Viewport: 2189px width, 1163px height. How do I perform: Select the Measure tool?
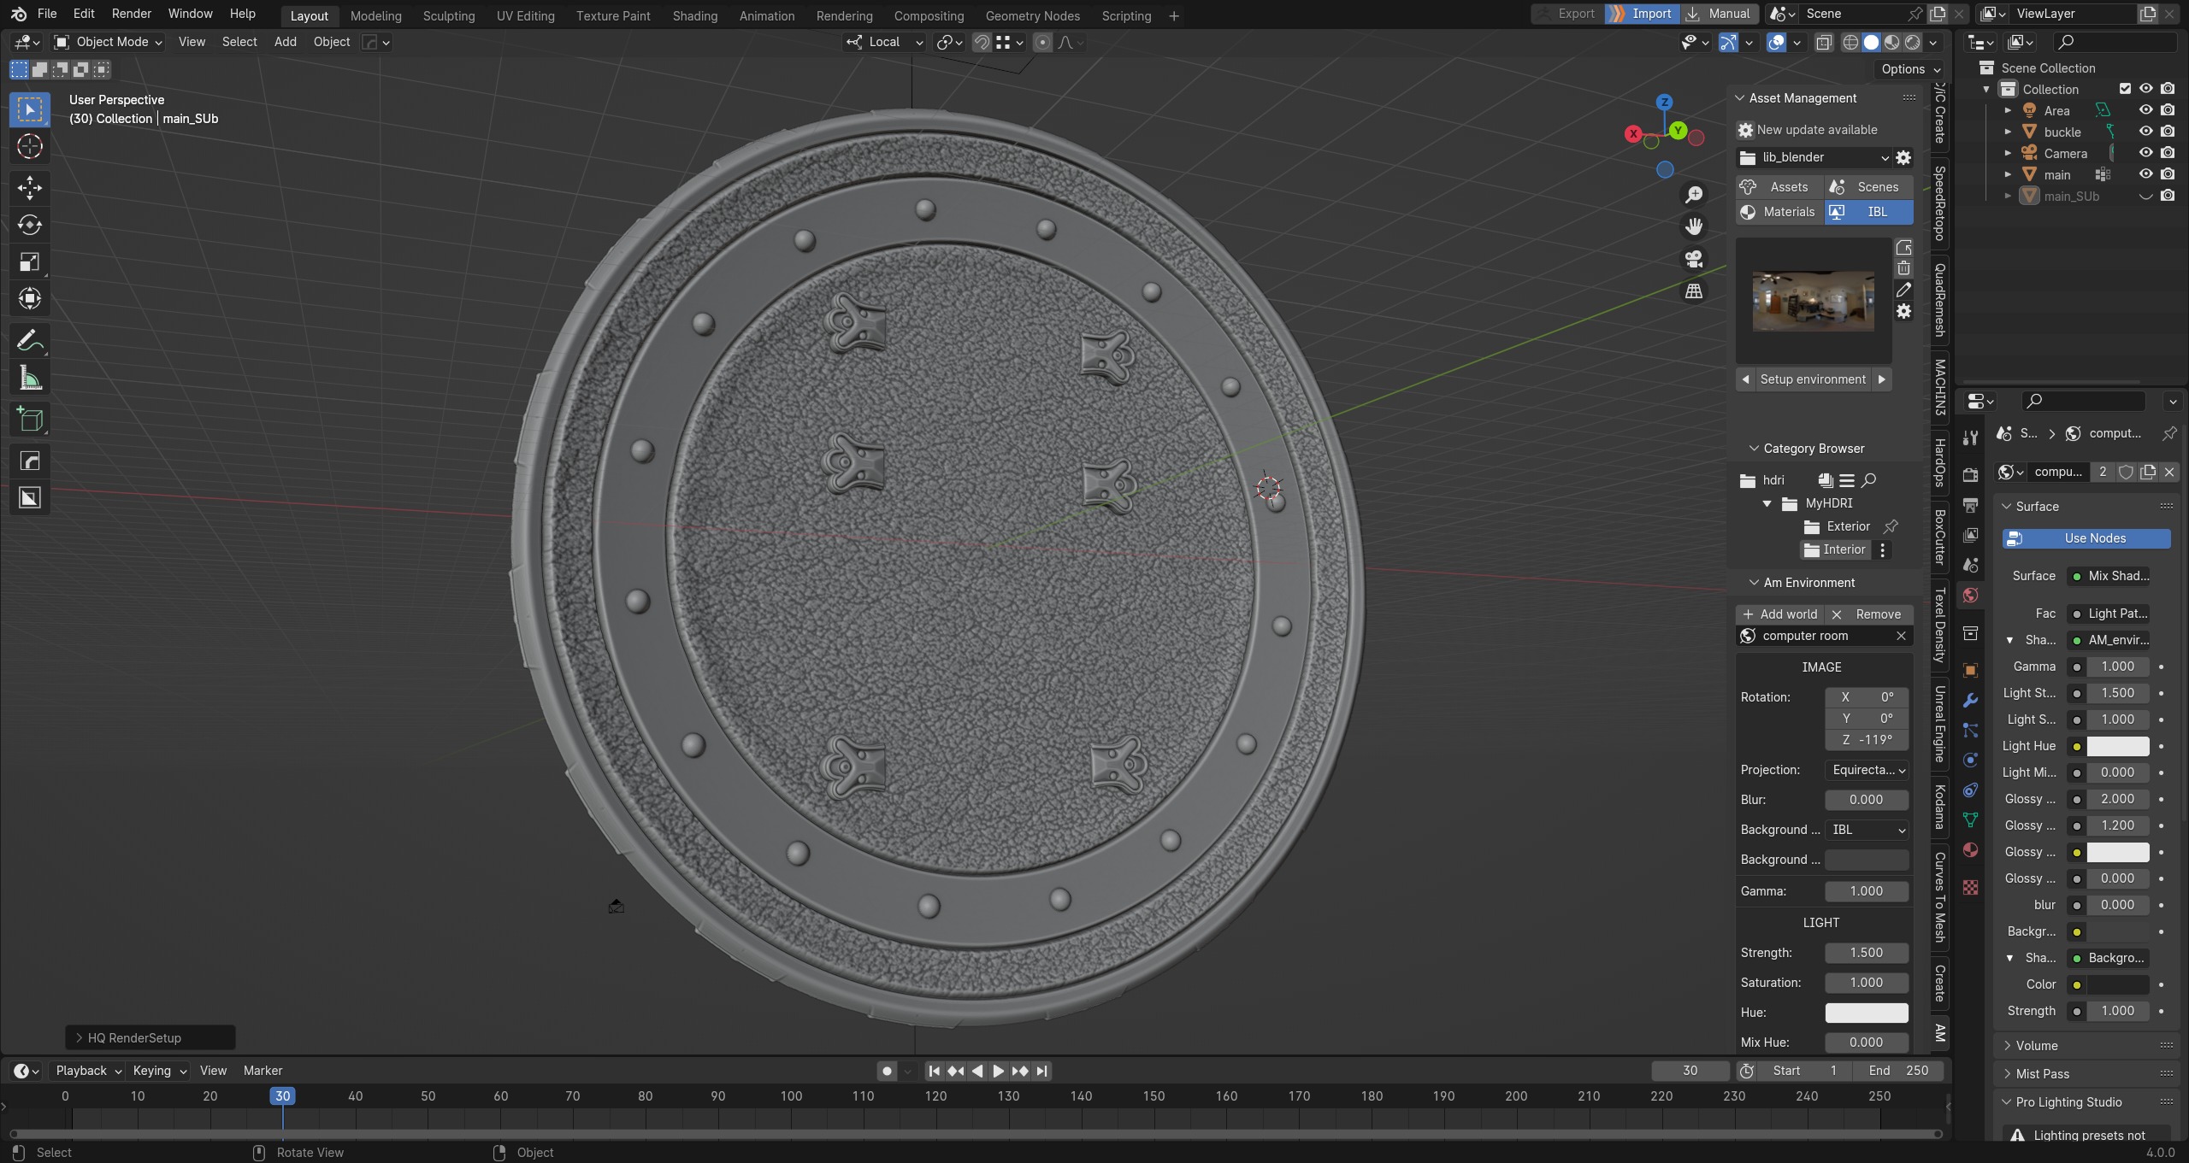point(30,378)
